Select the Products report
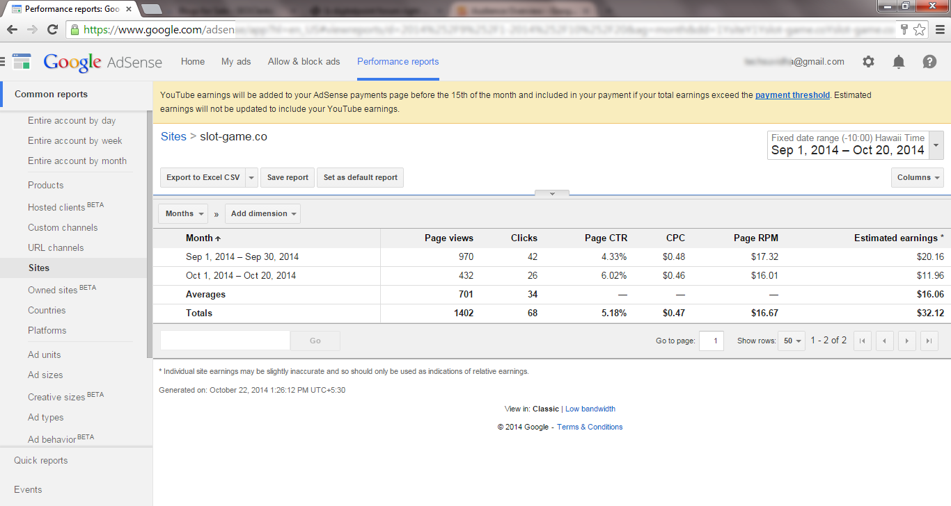951x506 pixels. coord(46,186)
